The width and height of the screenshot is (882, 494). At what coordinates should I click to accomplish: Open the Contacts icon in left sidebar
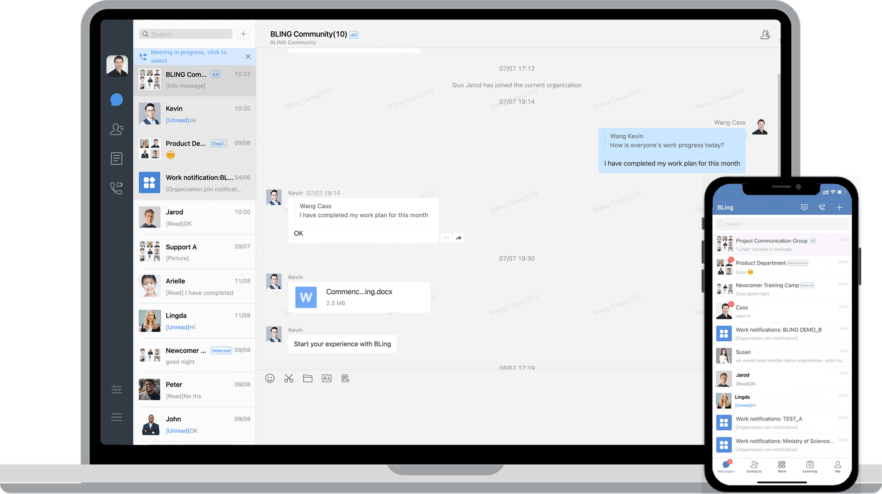pos(116,129)
